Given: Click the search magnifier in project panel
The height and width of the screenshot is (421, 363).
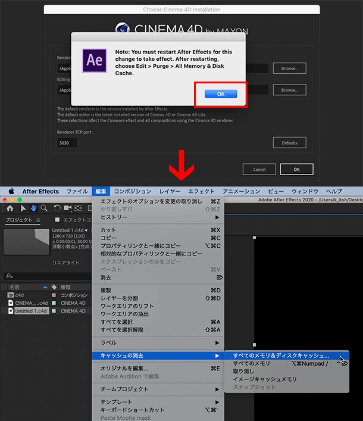Looking at the screenshot, I should 9,276.
